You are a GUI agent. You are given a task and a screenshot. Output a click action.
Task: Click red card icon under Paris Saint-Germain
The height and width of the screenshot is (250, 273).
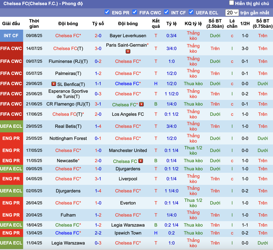[128, 51]
